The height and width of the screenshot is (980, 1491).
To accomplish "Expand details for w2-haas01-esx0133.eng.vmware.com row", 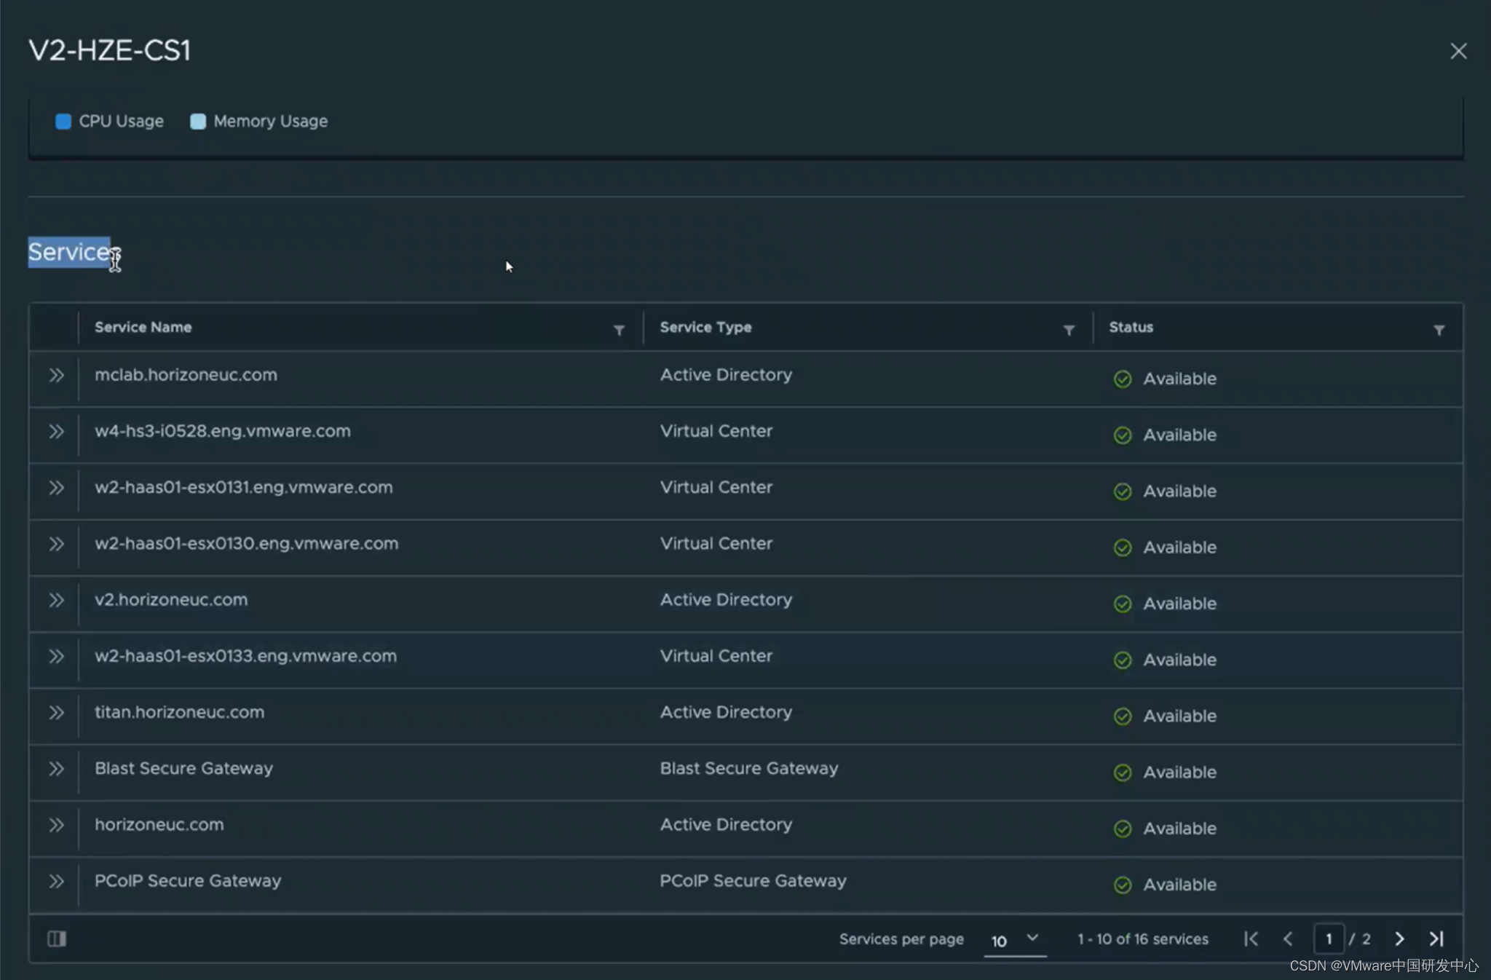I will [56, 657].
